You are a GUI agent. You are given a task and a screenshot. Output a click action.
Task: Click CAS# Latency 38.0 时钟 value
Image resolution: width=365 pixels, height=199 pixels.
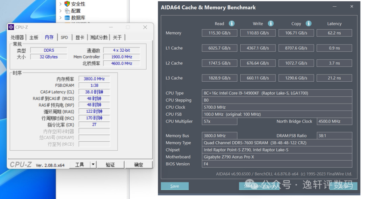pyautogui.click(x=94, y=92)
